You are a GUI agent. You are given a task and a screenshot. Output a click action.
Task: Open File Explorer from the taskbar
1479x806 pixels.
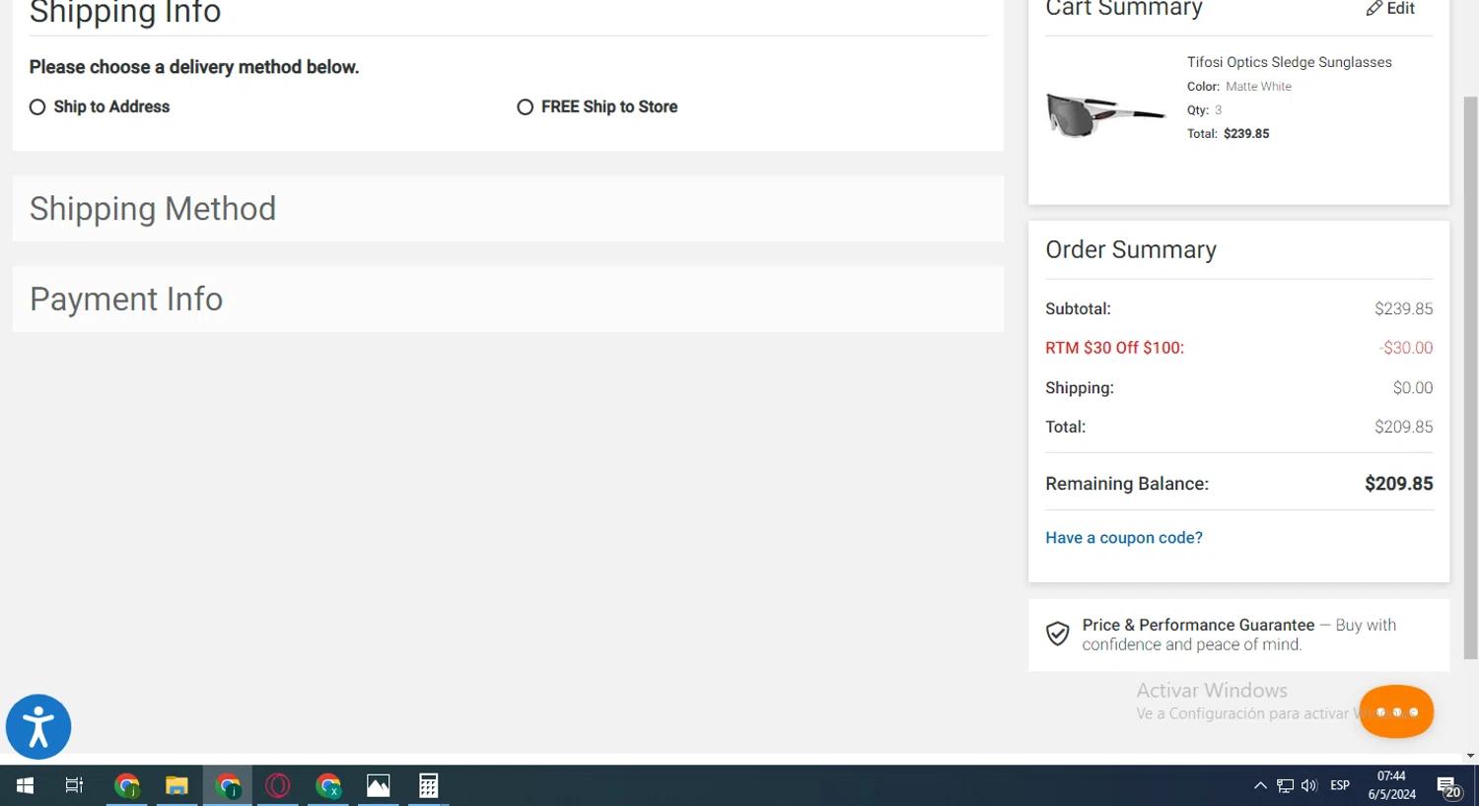point(176,785)
